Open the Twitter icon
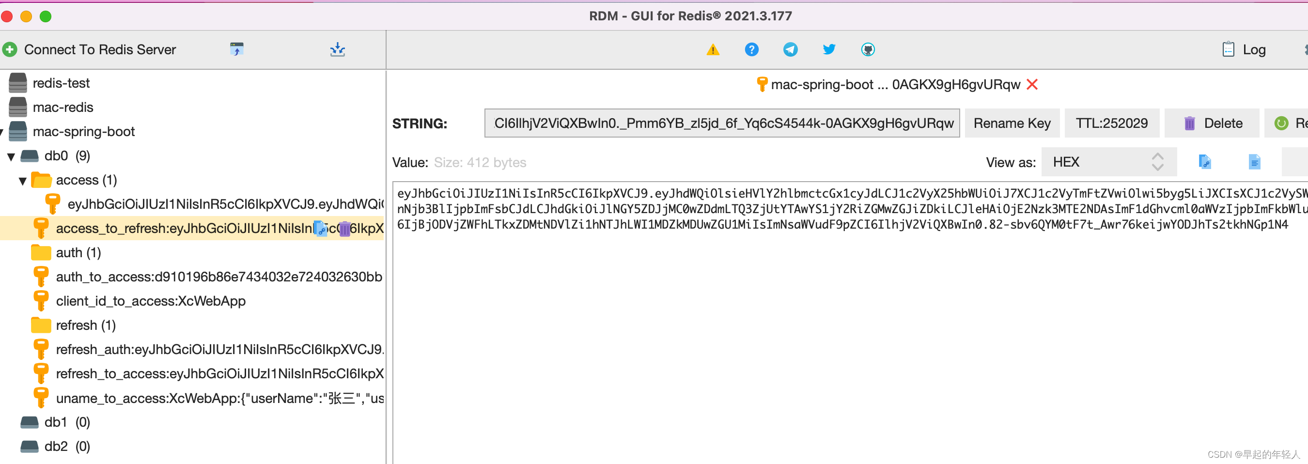 [x=829, y=49]
